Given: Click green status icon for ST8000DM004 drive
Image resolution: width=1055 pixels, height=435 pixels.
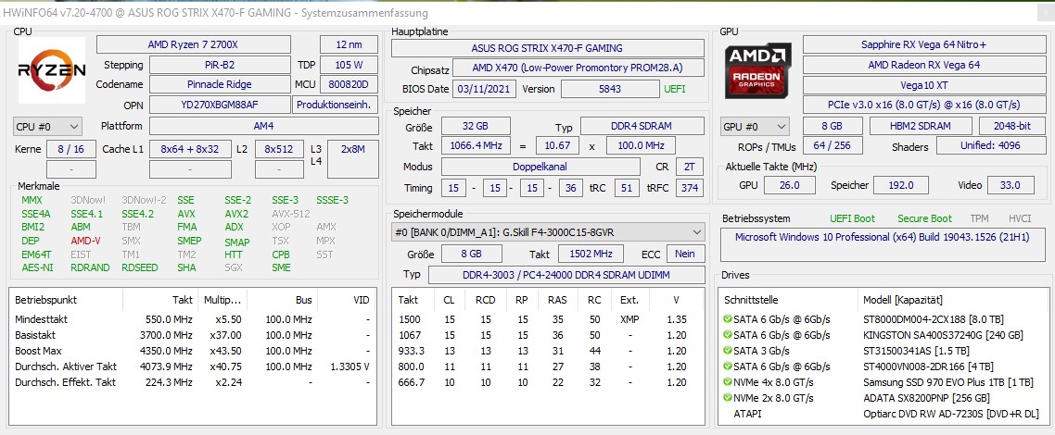Looking at the screenshot, I should pos(728,318).
